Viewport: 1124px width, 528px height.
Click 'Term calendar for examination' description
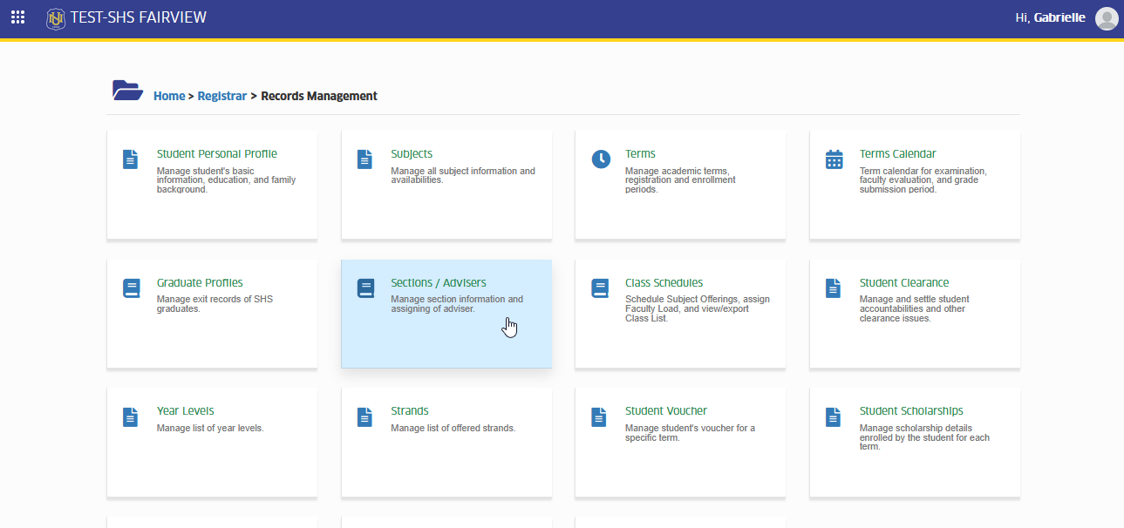[x=923, y=180]
